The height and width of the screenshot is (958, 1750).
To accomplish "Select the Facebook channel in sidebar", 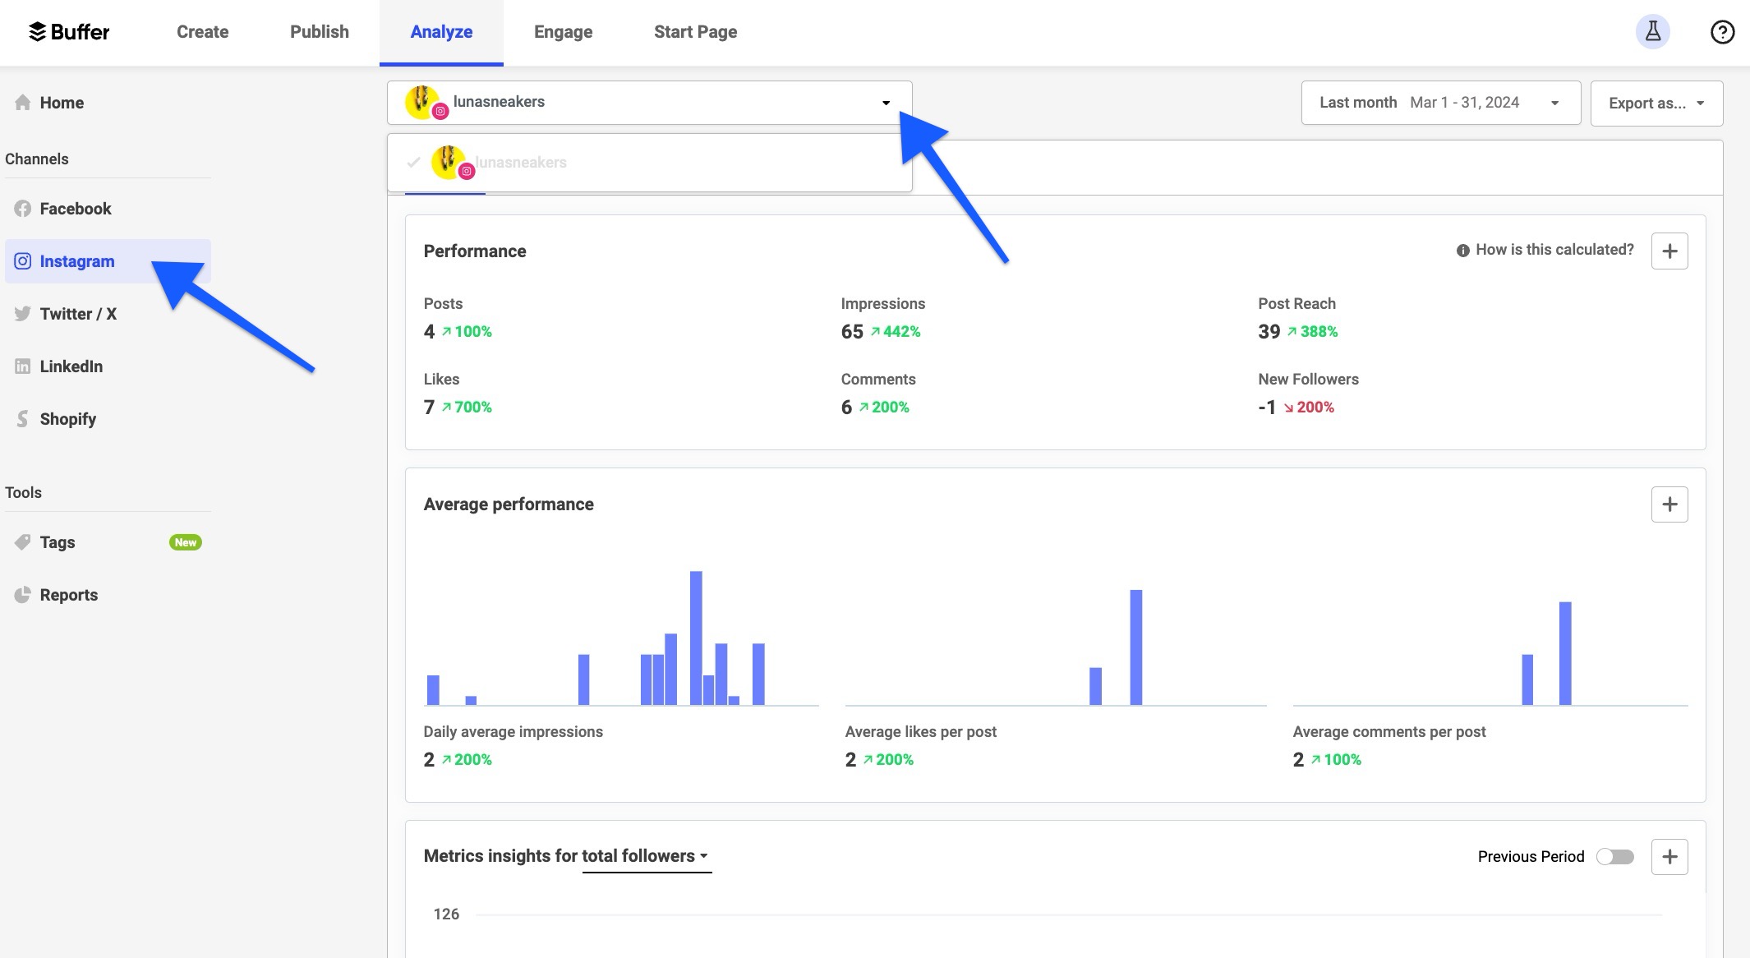I will (x=76, y=208).
